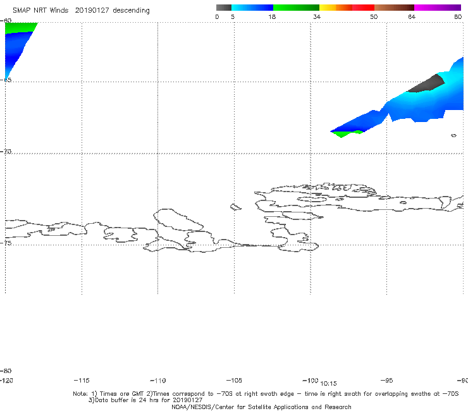
Task: Click the title 'SMAP NRT Winds 20190127 descending'
Action: tap(81, 11)
